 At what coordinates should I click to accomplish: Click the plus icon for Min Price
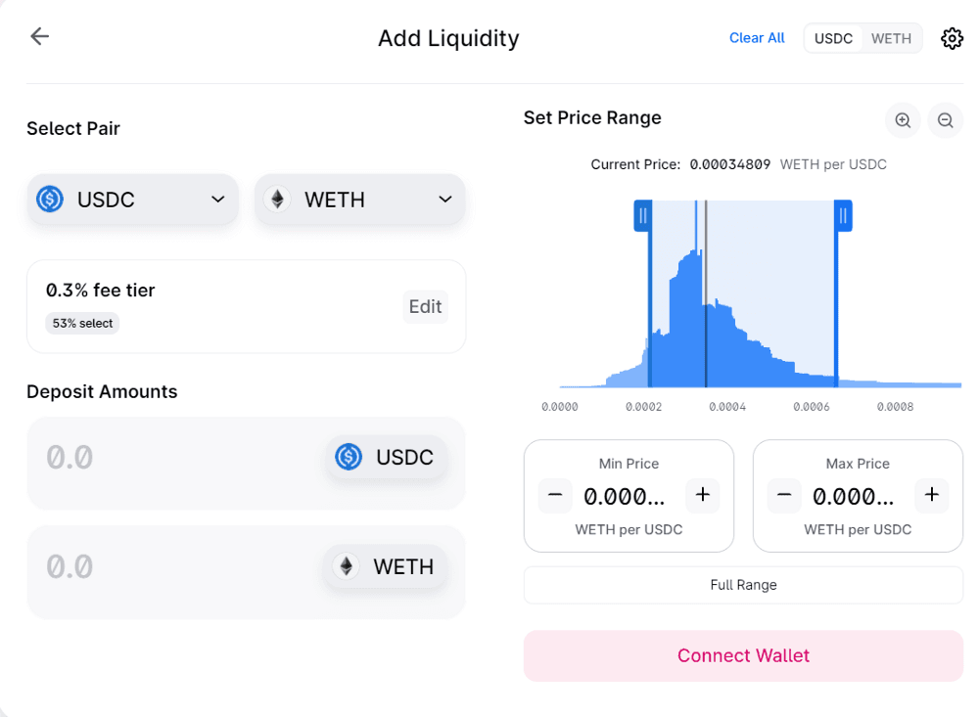click(x=702, y=495)
